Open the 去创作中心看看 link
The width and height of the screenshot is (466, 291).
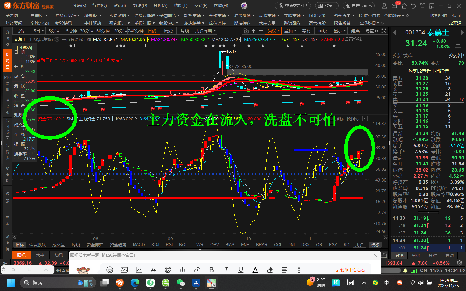(350, 270)
